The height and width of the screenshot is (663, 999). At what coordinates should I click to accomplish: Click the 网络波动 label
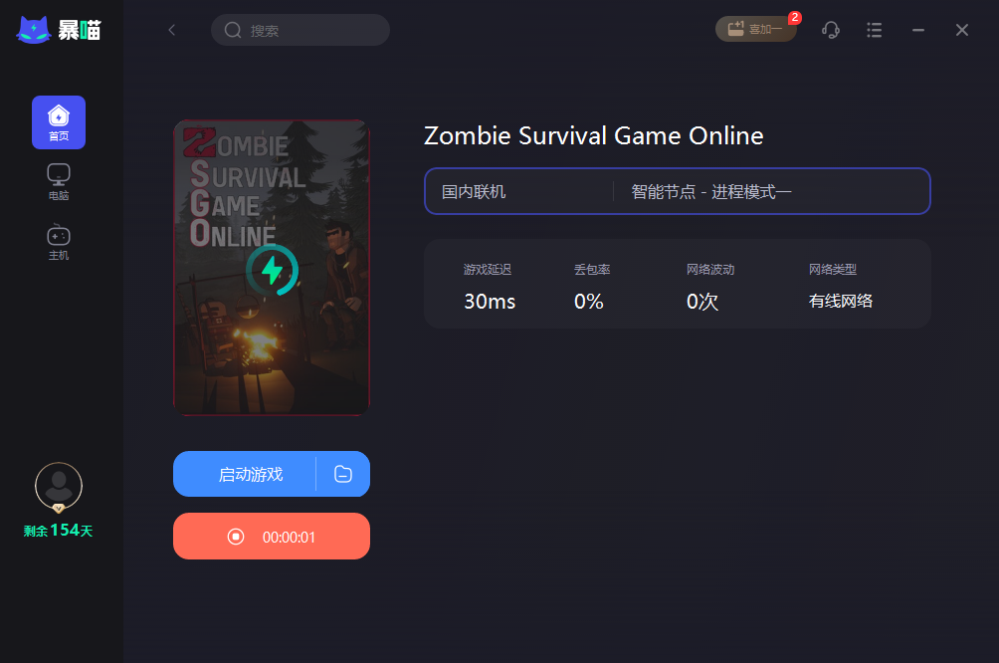[710, 270]
